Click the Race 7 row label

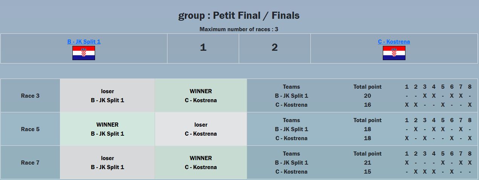pyautogui.click(x=30, y=162)
